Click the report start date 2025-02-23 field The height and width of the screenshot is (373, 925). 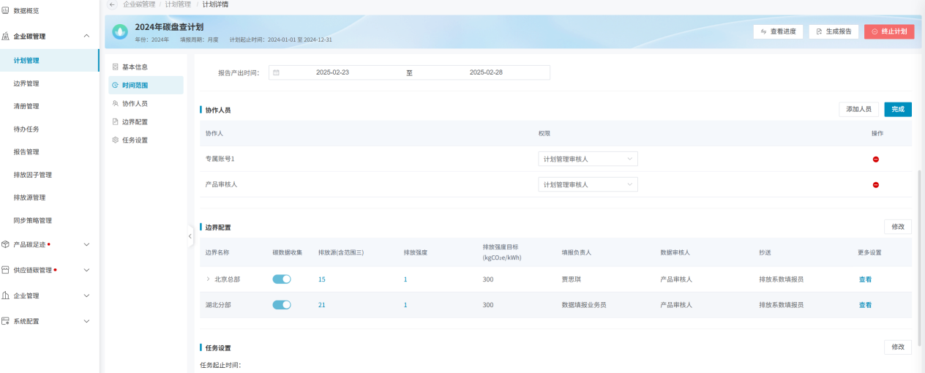pos(332,72)
